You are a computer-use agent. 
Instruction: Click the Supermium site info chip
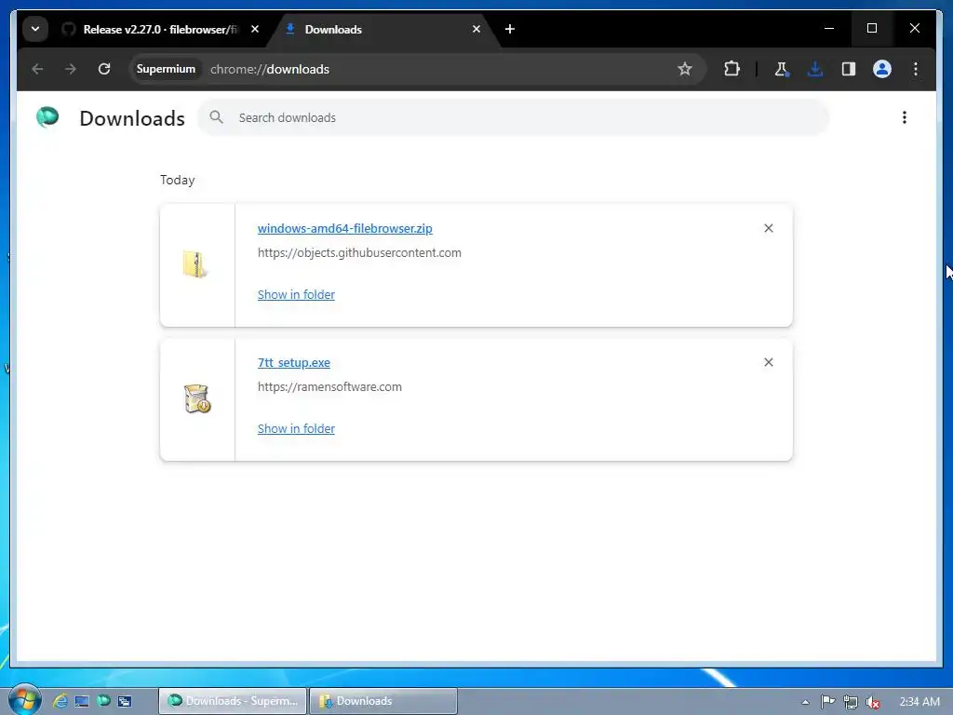(166, 69)
